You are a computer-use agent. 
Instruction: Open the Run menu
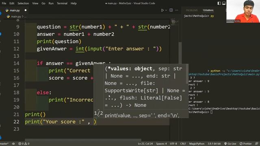tap(51, 3)
